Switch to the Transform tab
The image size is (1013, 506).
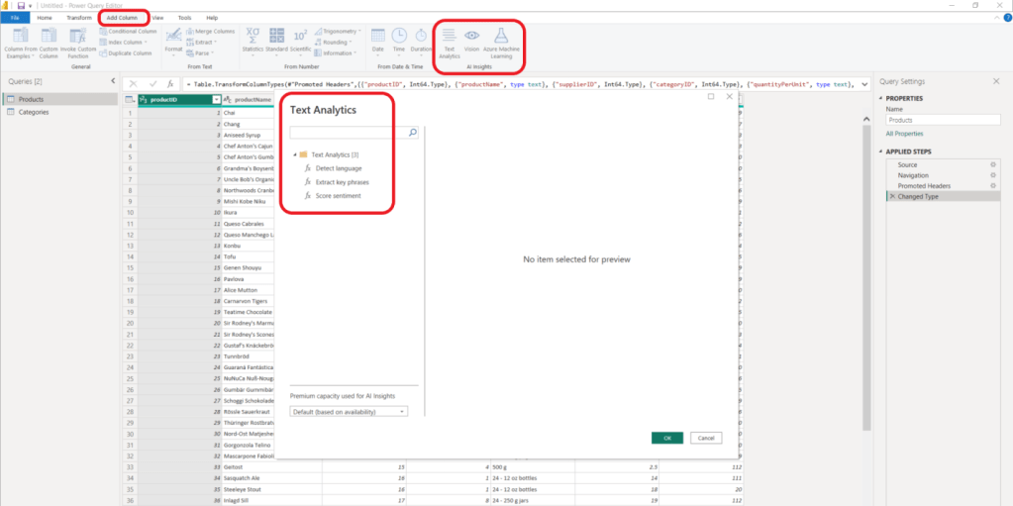(79, 18)
